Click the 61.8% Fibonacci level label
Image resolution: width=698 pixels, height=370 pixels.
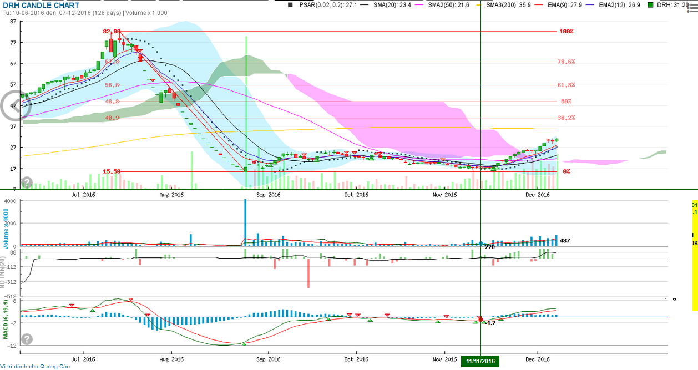566,85
